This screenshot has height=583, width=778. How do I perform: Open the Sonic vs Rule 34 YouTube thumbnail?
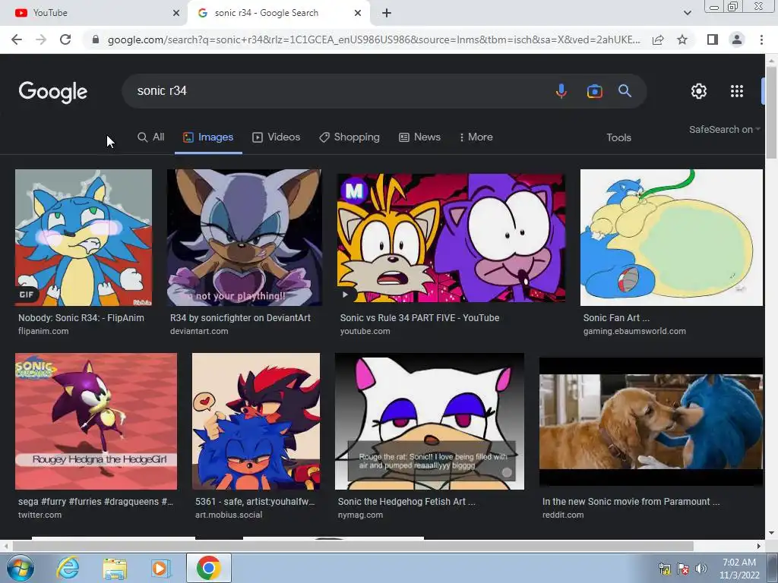click(x=451, y=238)
